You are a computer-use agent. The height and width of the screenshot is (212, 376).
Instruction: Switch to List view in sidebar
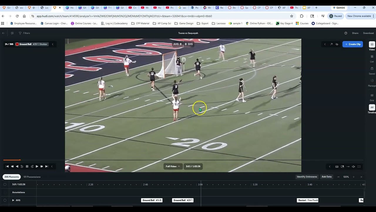pyautogui.click(x=372, y=59)
